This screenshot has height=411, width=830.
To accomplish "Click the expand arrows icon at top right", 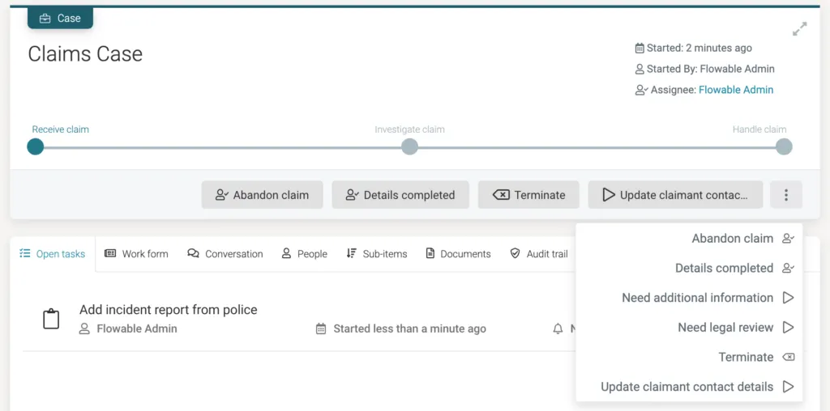I will (799, 28).
